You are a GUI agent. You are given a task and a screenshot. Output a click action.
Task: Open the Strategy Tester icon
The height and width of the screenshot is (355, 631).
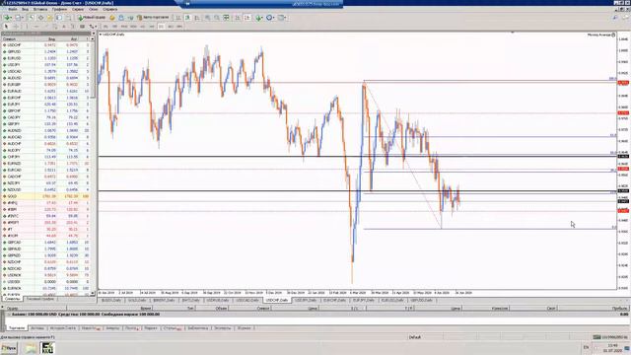click(68, 18)
